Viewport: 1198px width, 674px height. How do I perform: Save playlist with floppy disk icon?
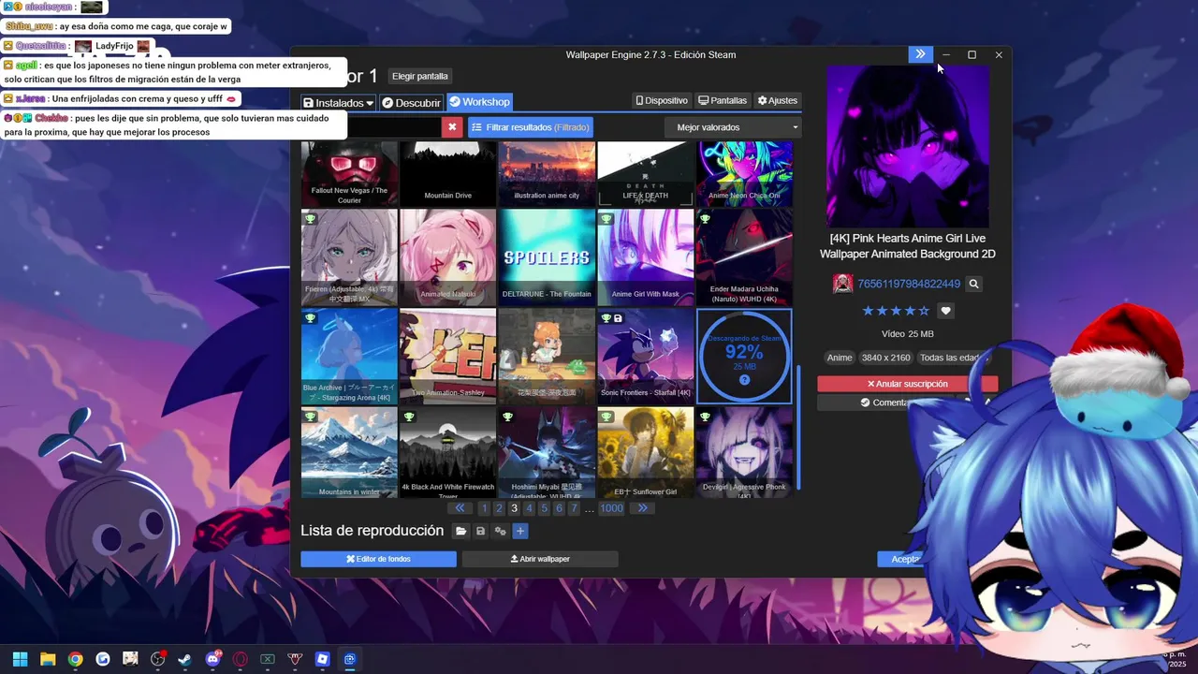coord(480,532)
